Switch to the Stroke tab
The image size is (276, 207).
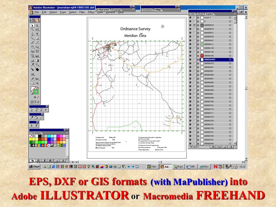200,14
